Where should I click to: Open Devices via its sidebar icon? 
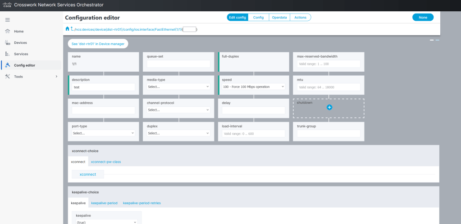[7, 42]
